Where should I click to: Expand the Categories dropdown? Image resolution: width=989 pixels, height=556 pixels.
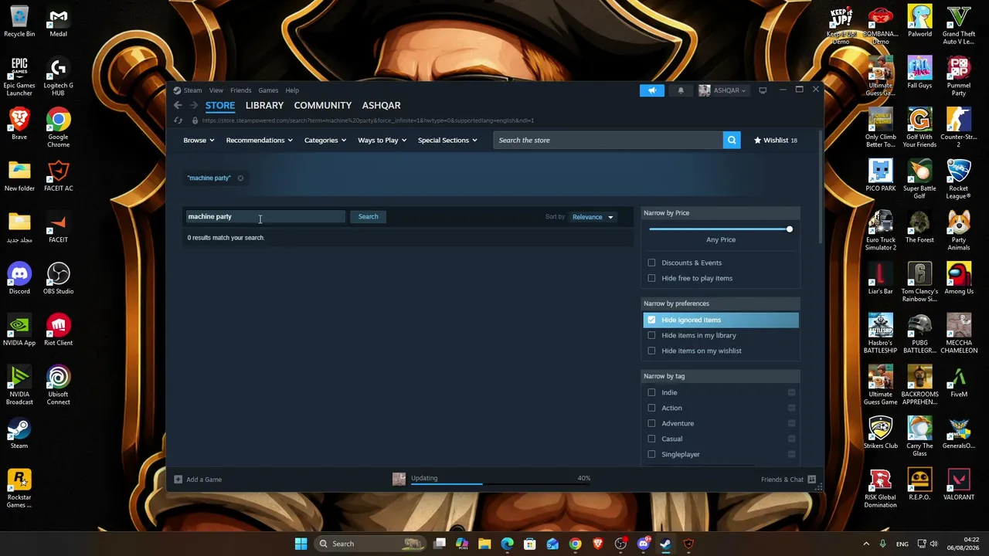pyautogui.click(x=325, y=141)
